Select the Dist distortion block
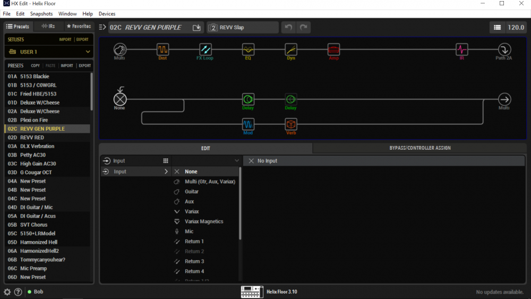The width and height of the screenshot is (531, 299). [x=162, y=49]
